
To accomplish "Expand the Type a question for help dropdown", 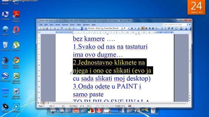I will 187,25.
